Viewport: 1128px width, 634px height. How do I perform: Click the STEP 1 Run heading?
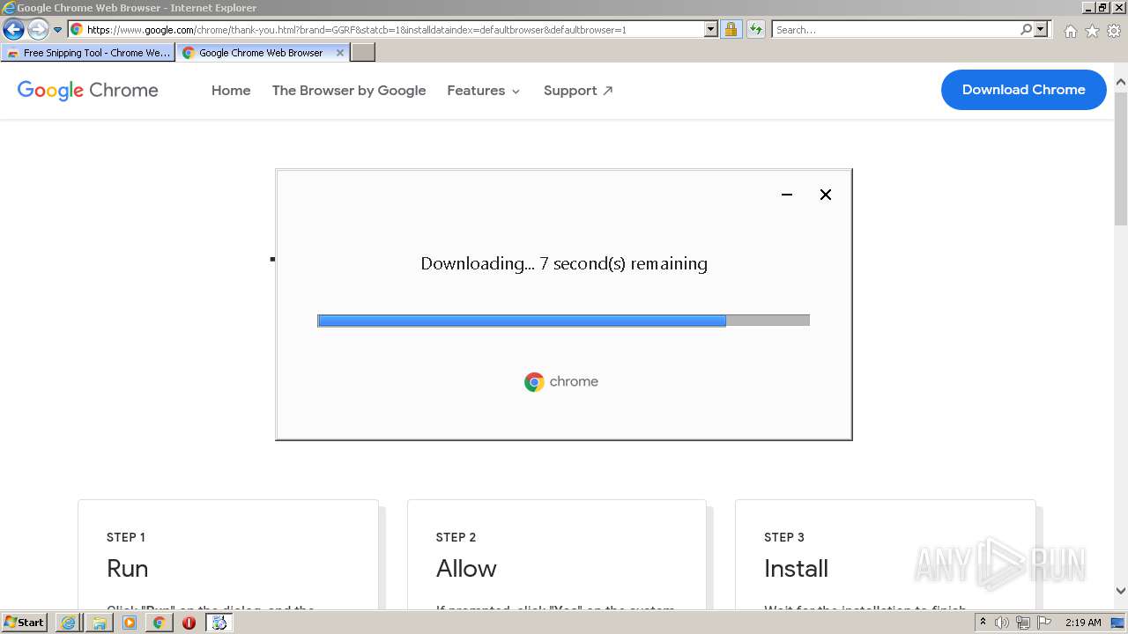(128, 568)
